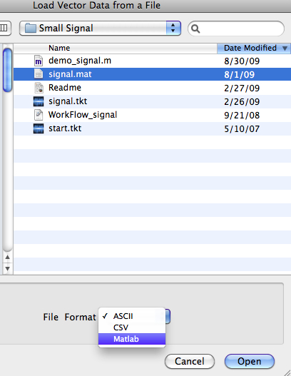Switch to column view icon

pyautogui.click(x=4, y=28)
